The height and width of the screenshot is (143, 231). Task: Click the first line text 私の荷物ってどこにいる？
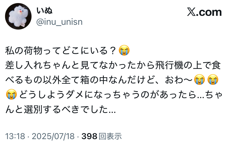pyautogui.click(x=61, y=51)
